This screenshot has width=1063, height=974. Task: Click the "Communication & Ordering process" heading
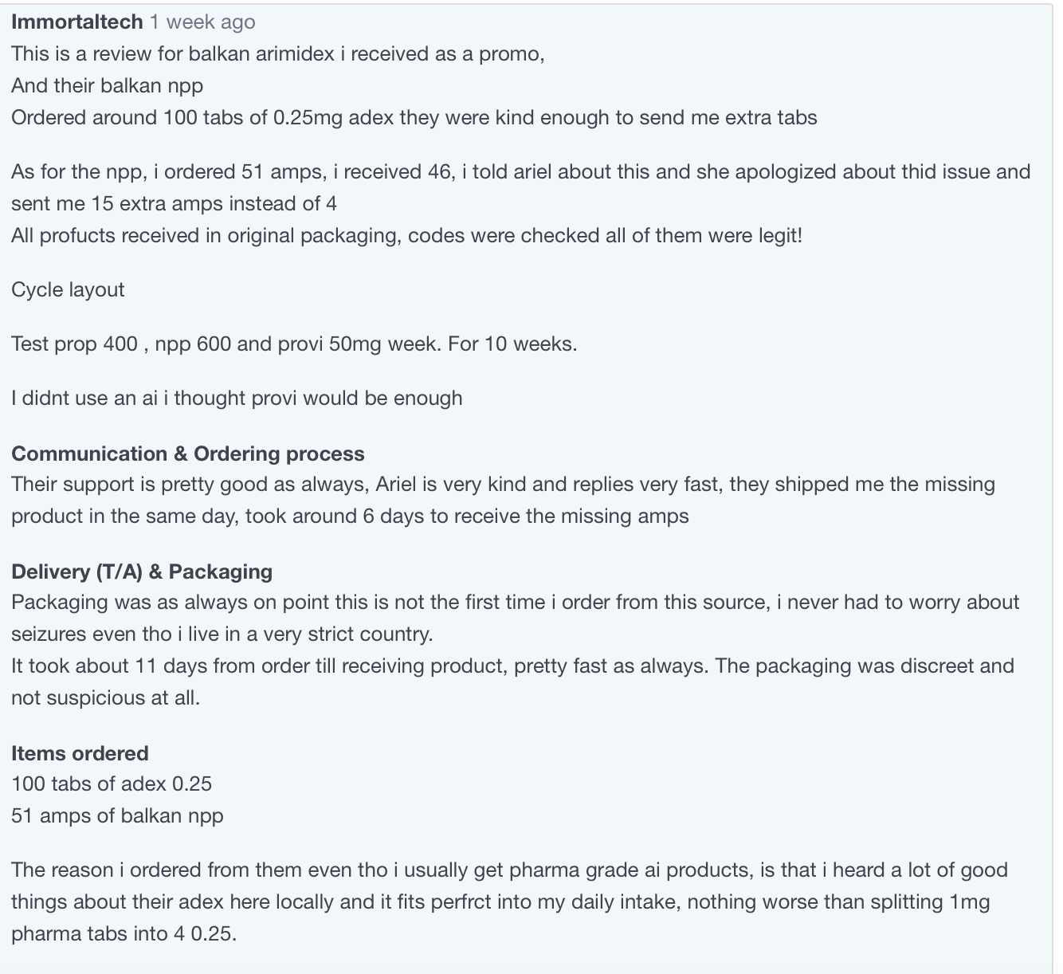click(188, 454)
